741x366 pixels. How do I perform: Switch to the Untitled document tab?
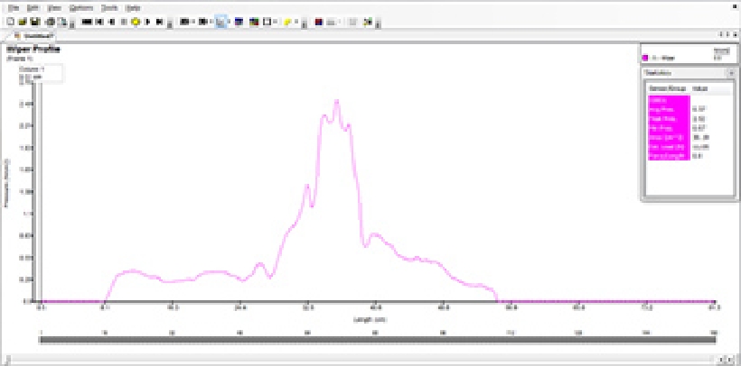click(x=34, y=35)
